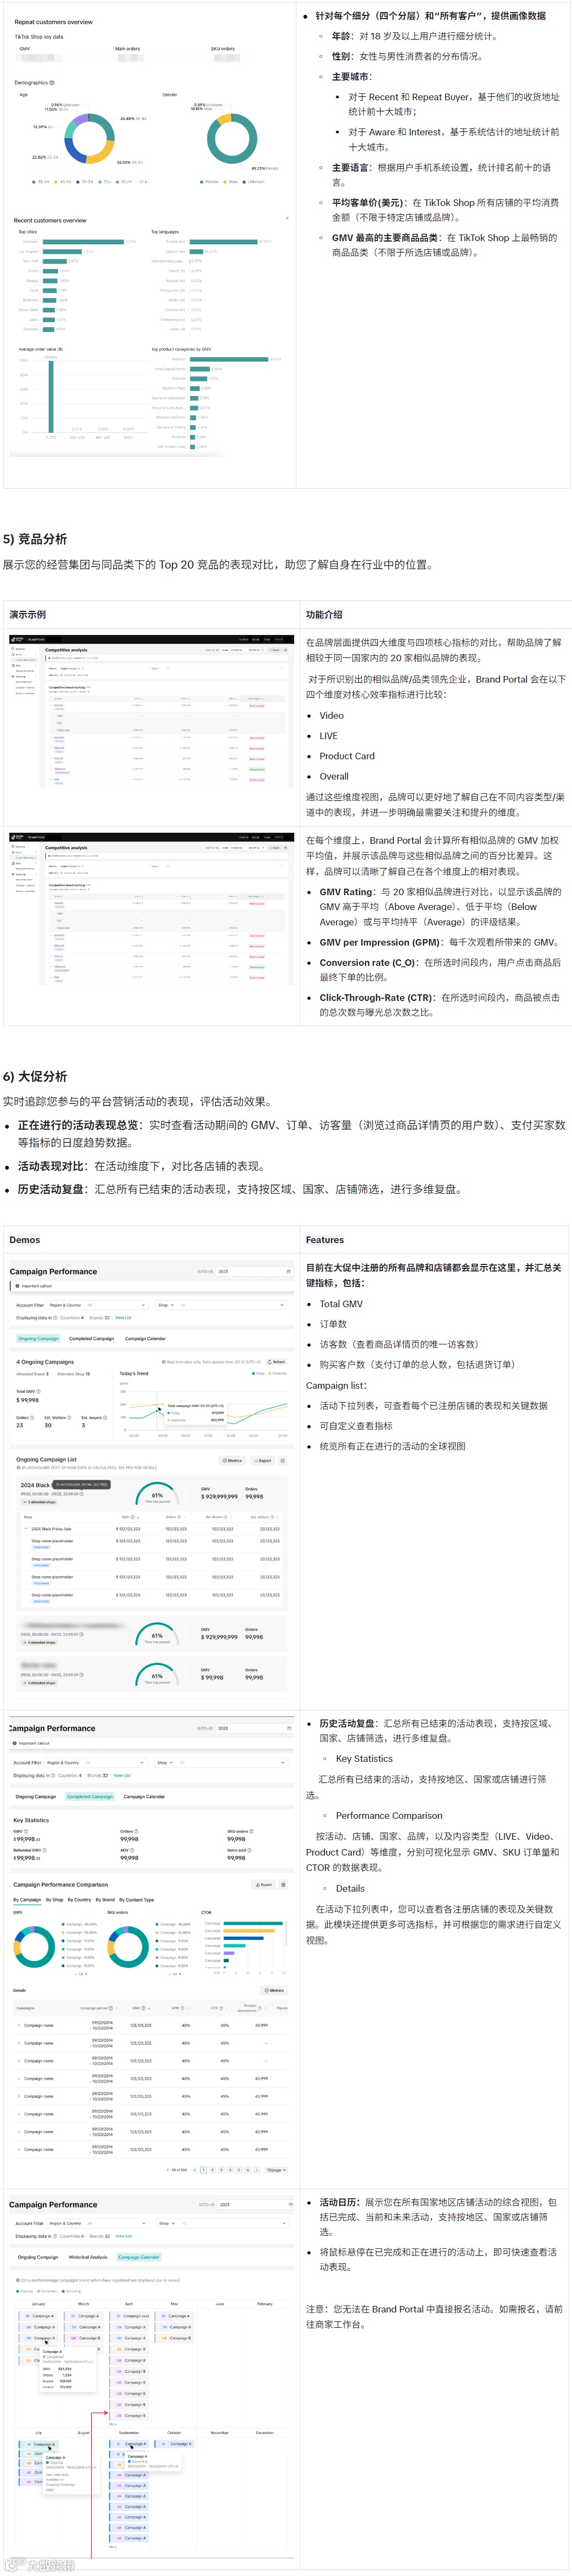Click the top teal bar in the CTOR chart
The image size is (572, 2576).
(254, 1923)
